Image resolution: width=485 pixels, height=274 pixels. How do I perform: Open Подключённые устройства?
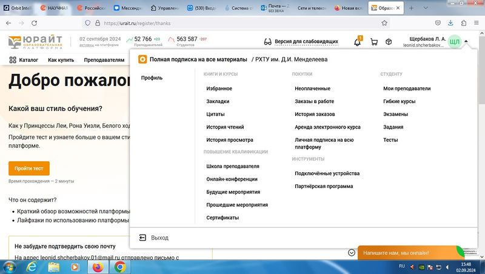tap(327, 173)
